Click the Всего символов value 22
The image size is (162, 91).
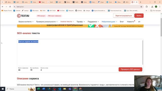click(19, 70)
